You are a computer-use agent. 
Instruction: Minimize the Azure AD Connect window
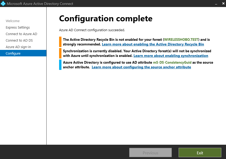pyautogui.click(x=216, y=4)
